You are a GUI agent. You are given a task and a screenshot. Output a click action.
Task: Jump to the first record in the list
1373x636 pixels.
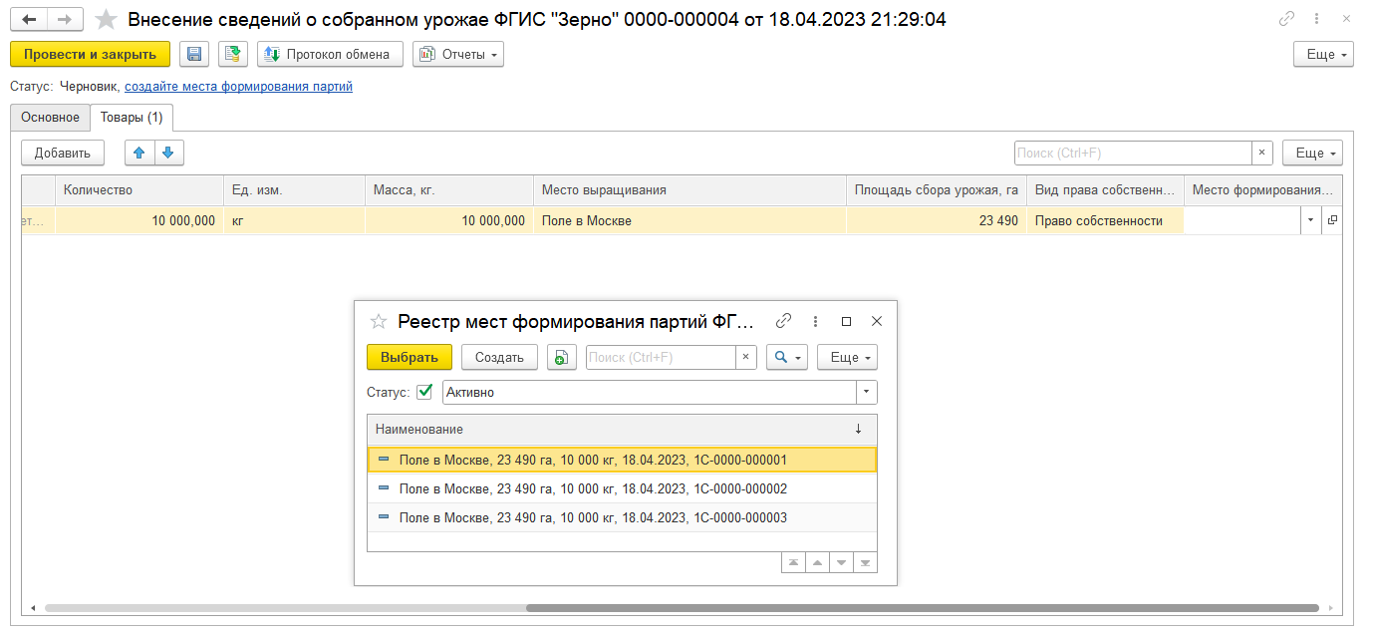[793, 562]
